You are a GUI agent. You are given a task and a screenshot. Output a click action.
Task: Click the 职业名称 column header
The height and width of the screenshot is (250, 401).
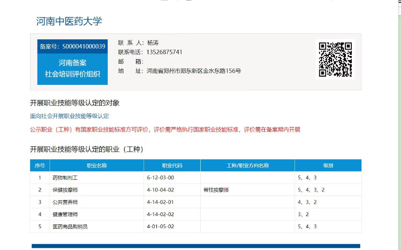tap(96, 166)
